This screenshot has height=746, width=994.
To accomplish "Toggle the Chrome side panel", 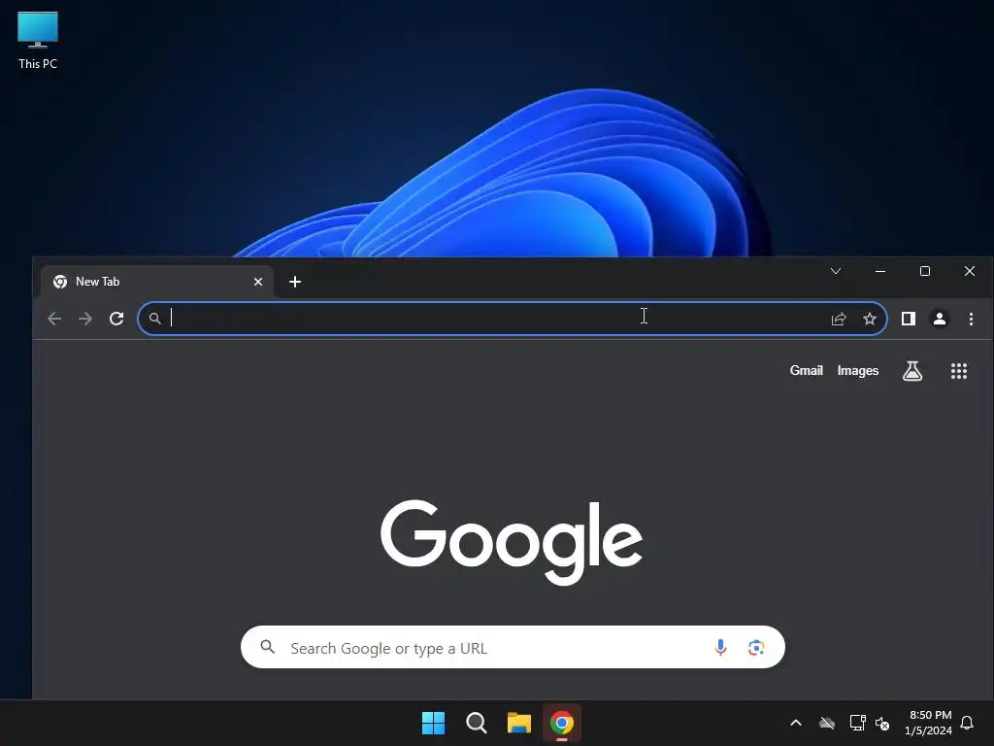I will tap(909, 319).
